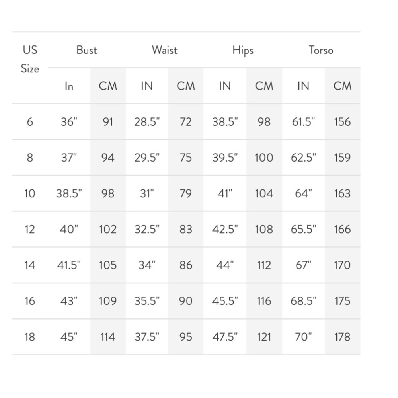
Task: Click the Bust CM subheader
Action: (x=108, y=86)
